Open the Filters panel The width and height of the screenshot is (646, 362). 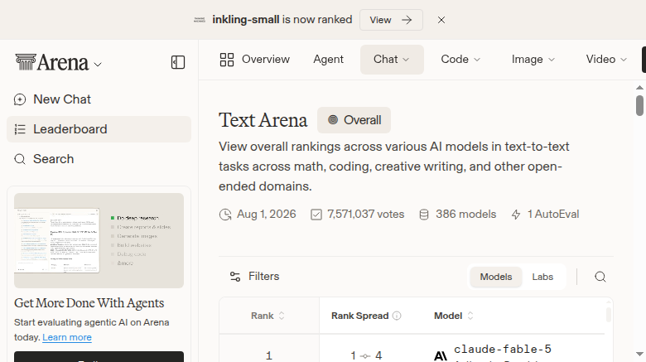point(254,276)
